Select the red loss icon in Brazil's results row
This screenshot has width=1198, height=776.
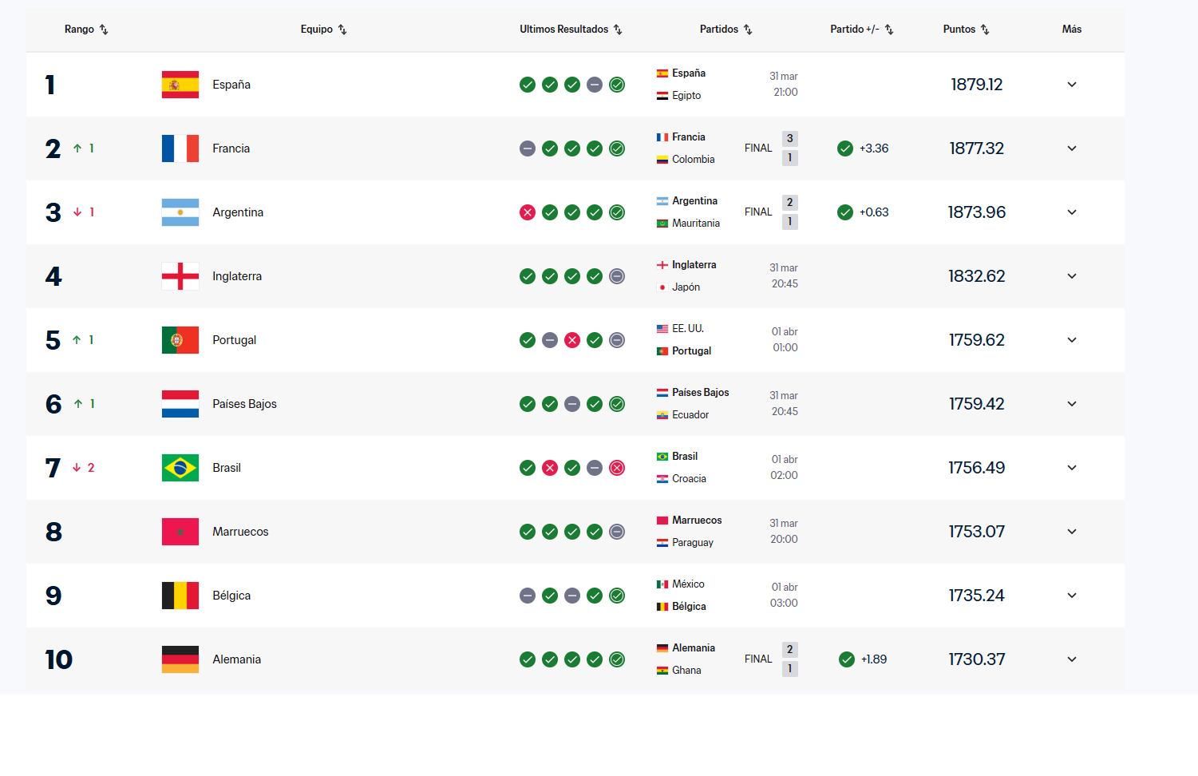[550, 468]
